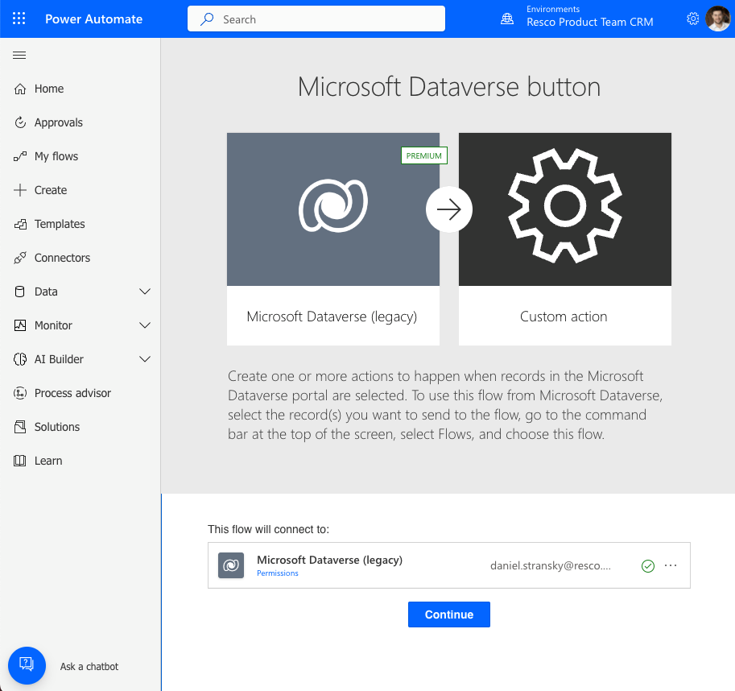Click the green connection status checkmark
Viewport: 735px width, 691px height.
648,566
